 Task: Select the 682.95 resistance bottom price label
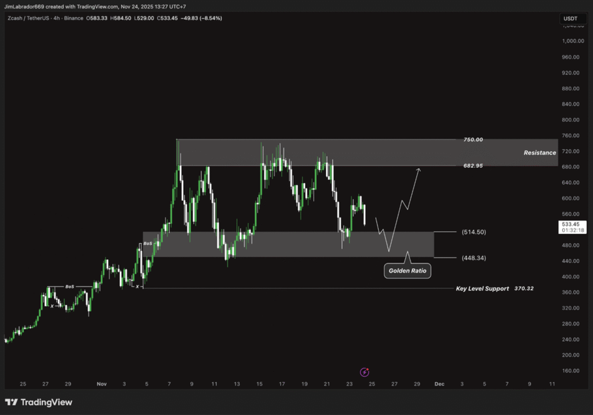(x=472, y=166)
